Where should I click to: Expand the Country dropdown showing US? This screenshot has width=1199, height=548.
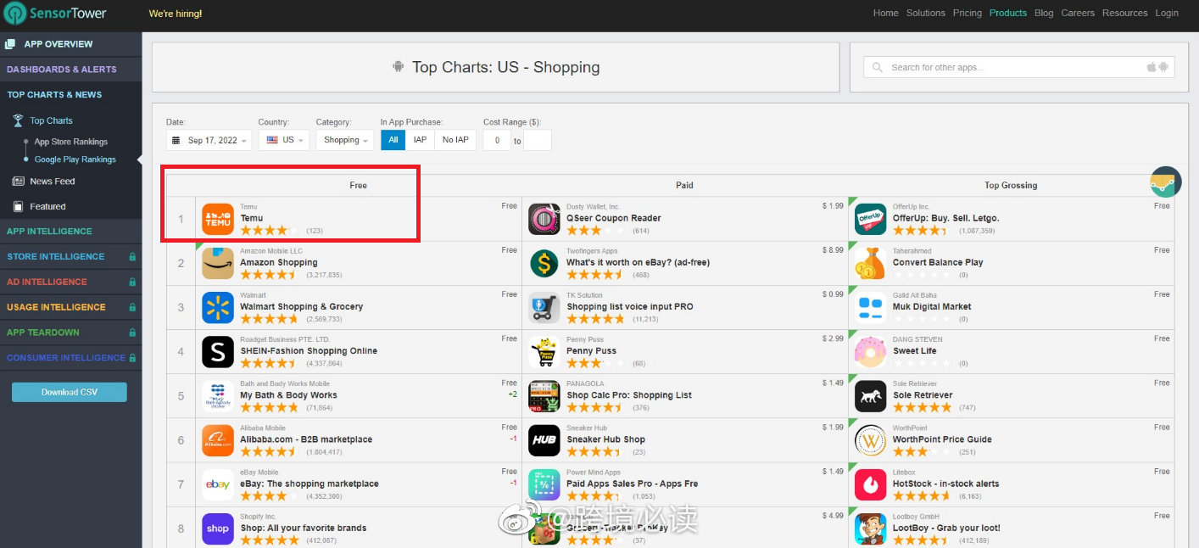(x=284, y=140)
